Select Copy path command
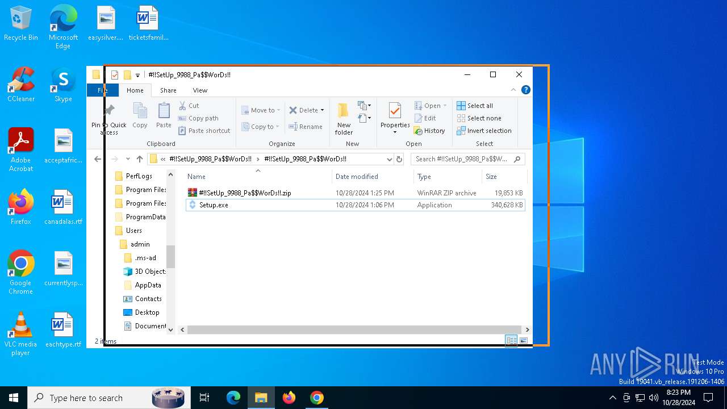 (x=198, y=118)
